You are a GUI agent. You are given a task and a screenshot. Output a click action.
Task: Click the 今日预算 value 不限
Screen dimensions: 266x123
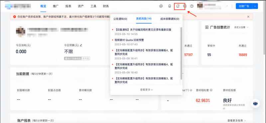pos(68,52)
